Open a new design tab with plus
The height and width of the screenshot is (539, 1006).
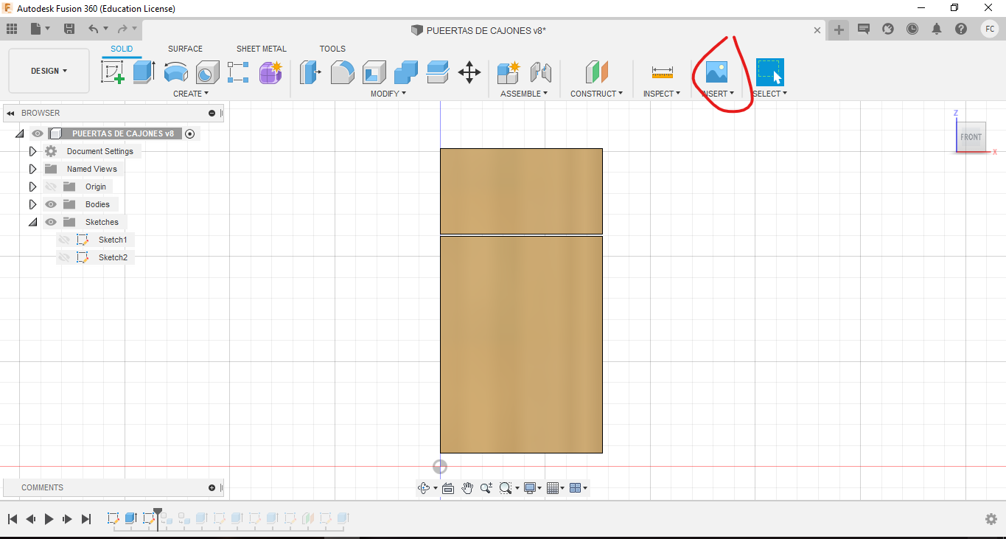pyautogui.click(x=839, y=29)
